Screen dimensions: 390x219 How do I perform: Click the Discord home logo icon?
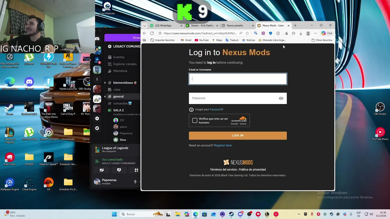[x=97, y=39]
